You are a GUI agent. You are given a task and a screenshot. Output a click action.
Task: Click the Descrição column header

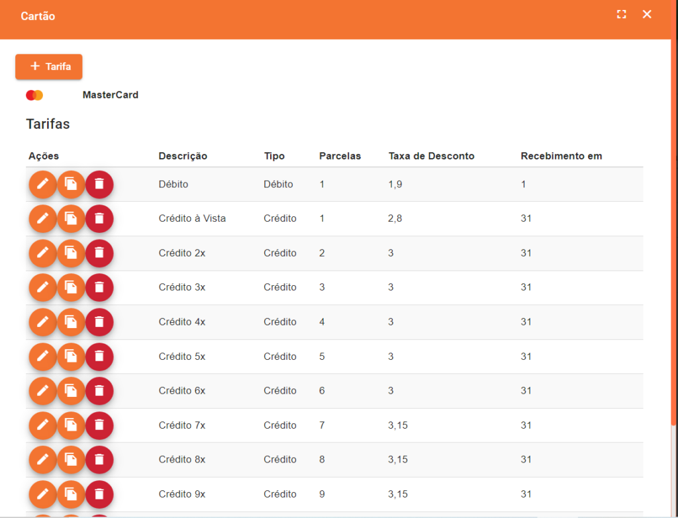(183, 156)
